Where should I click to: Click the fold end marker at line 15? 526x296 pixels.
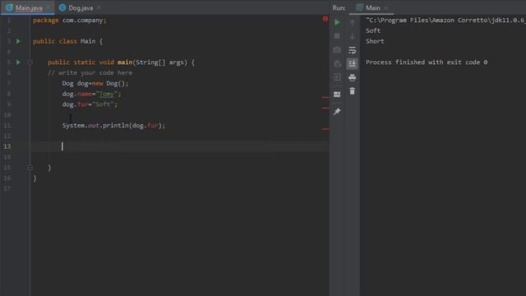pyautogui.click(x=30, y=168)
